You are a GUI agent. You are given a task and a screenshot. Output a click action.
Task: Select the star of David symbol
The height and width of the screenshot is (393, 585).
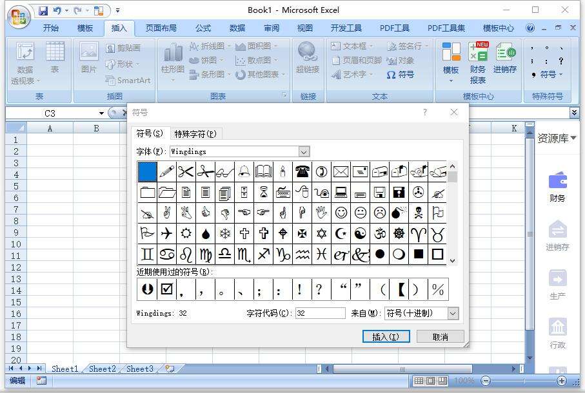pyautogui.click(x=322, y=234)
